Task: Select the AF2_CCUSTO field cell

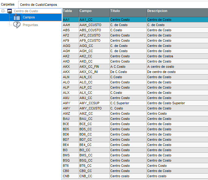Action: pyautogui.click(x=95, y=35)
